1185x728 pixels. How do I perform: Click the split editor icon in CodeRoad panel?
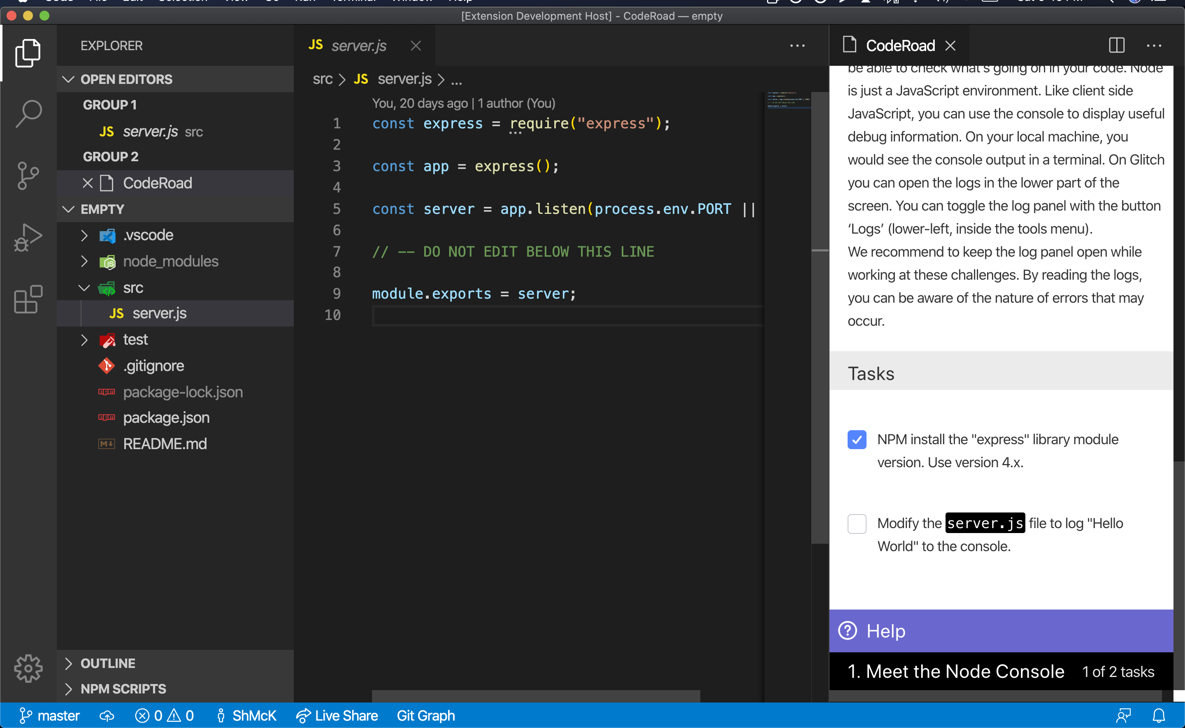(1117, 46)
